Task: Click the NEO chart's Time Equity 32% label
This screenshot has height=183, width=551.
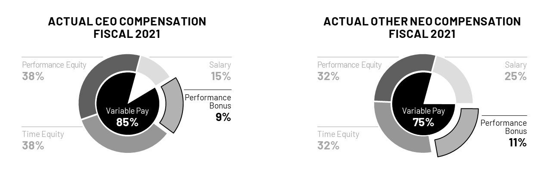Action: coord(338,140)
